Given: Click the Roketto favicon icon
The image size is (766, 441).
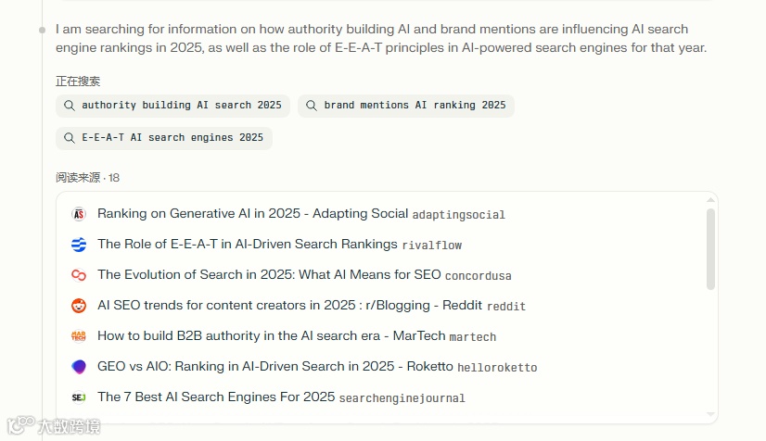Looking at the screenshot, I should [79, 367].
